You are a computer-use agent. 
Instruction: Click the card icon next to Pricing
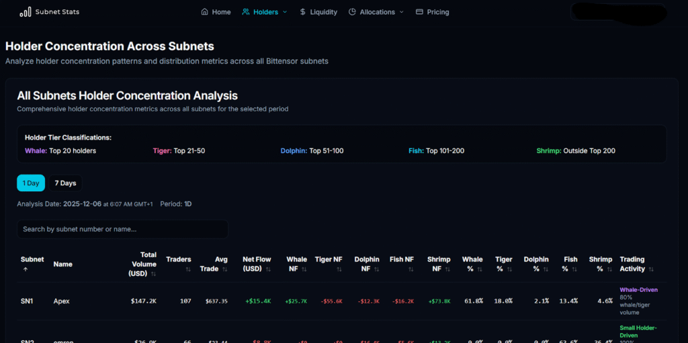pyautogui.click(x=420, y=12)
